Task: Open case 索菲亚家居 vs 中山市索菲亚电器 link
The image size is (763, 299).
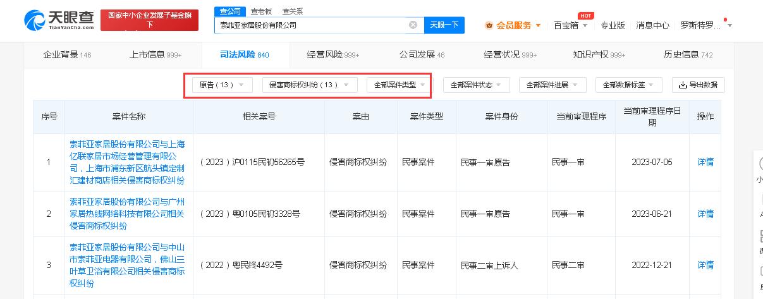Action: [128, 265]
